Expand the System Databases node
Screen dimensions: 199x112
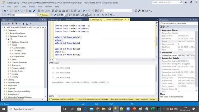point(7,33)
